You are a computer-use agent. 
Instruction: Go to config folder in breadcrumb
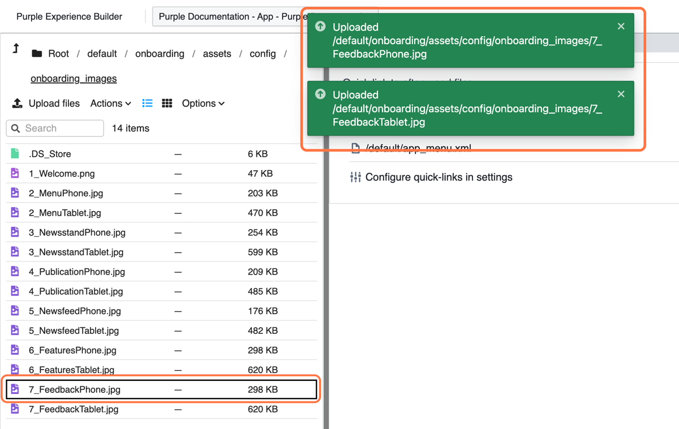263,53
